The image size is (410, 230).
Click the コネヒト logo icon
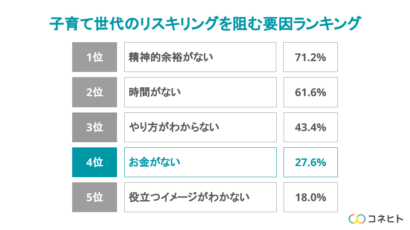(x=357, y=218)
